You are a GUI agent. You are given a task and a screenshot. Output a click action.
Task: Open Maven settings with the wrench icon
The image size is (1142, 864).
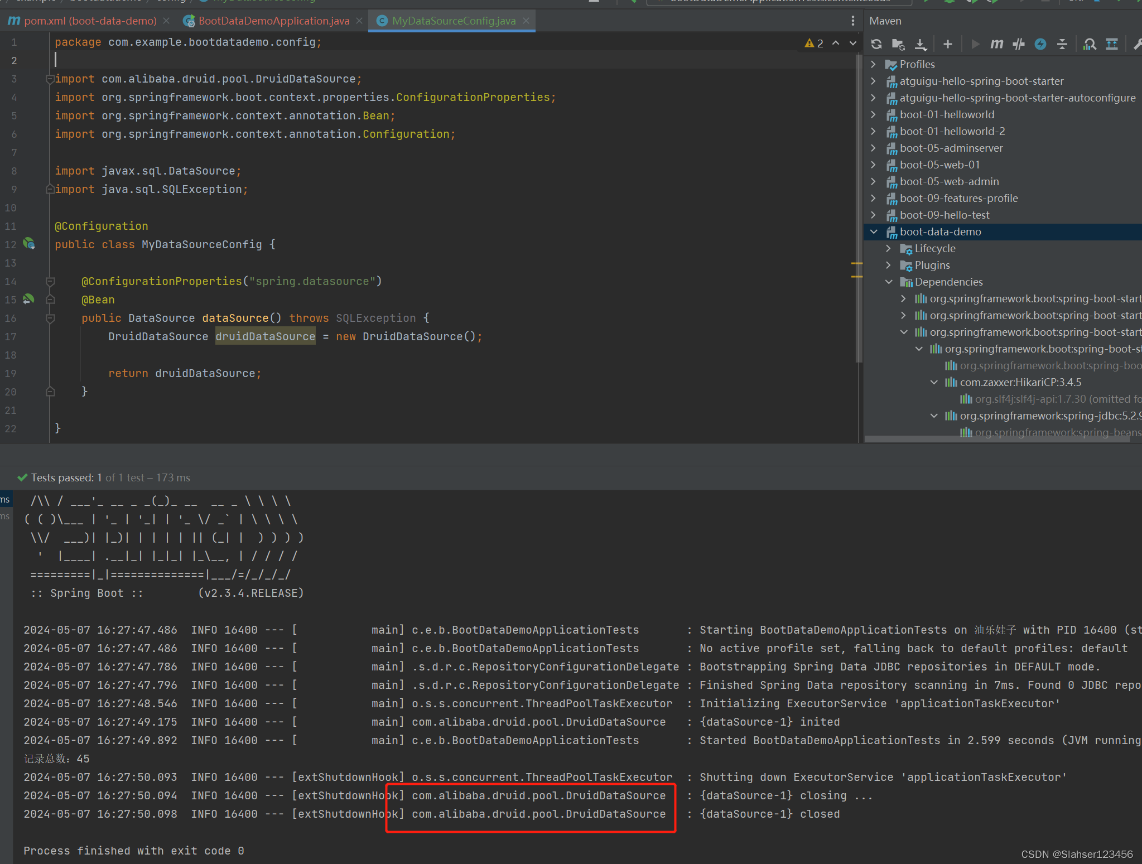[1138, 44]
